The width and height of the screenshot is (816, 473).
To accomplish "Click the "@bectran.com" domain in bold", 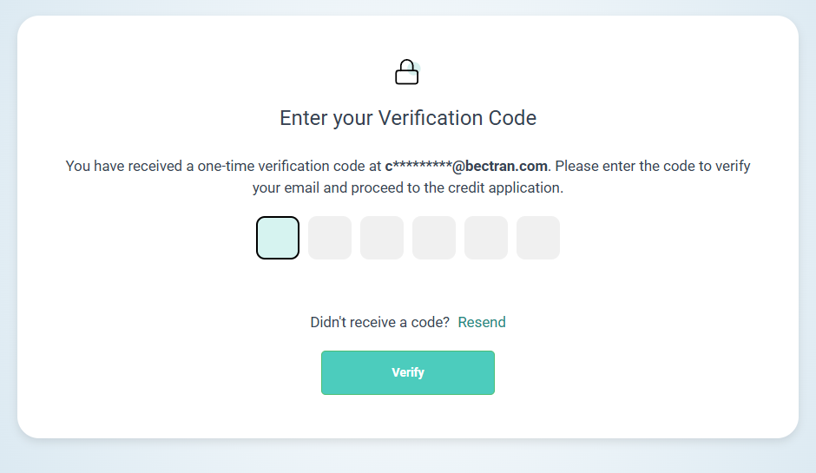I will click(500, 166).
